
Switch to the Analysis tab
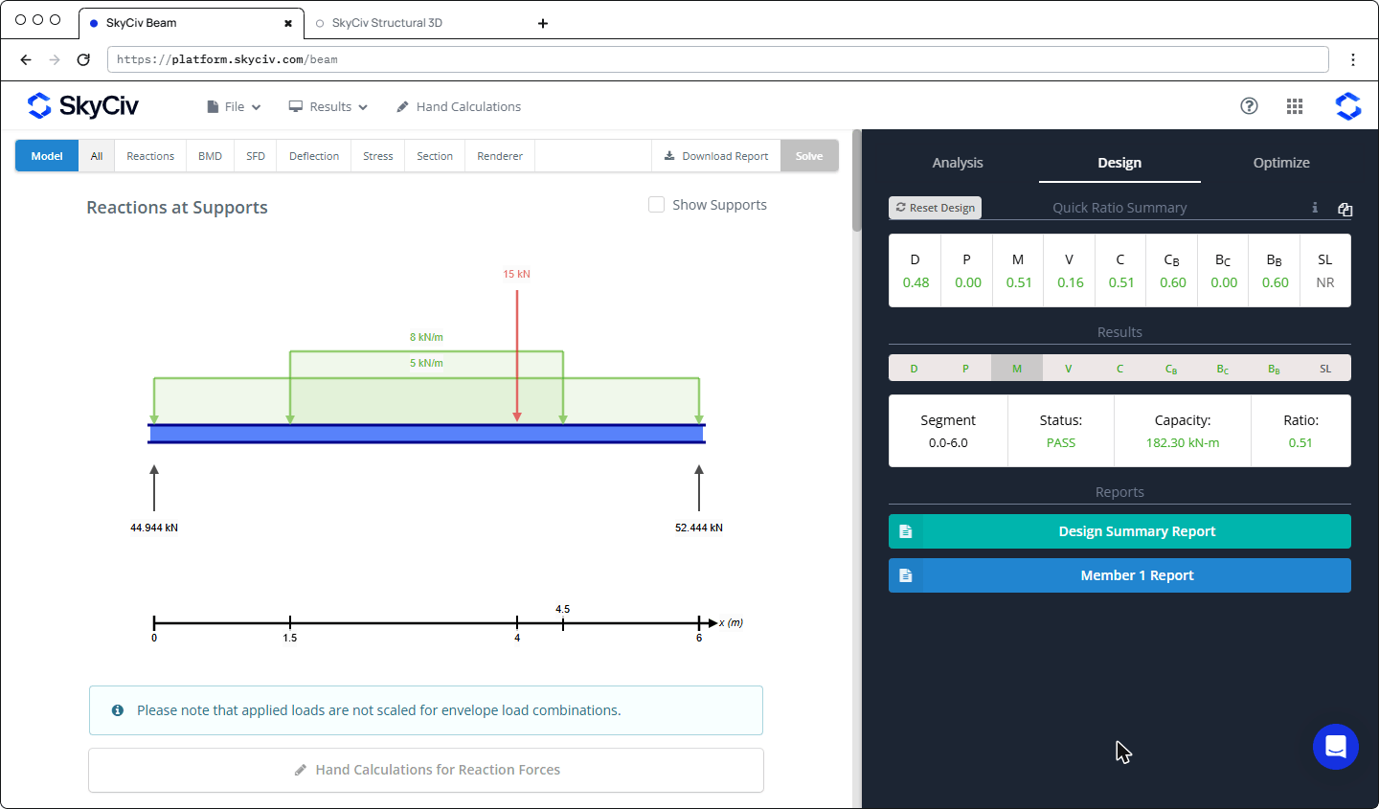pos(958,163)
